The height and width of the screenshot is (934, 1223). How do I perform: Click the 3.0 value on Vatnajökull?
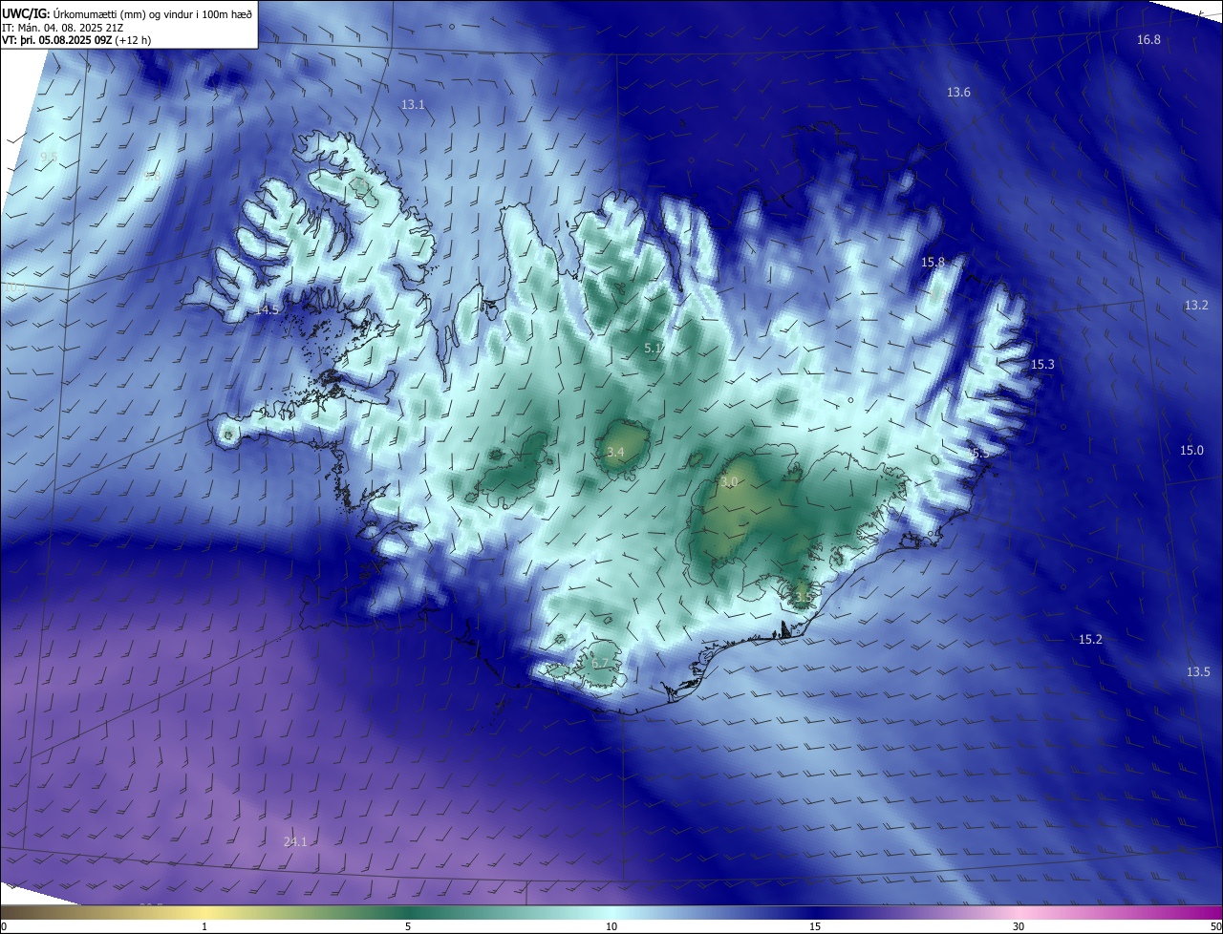(729, 483)
